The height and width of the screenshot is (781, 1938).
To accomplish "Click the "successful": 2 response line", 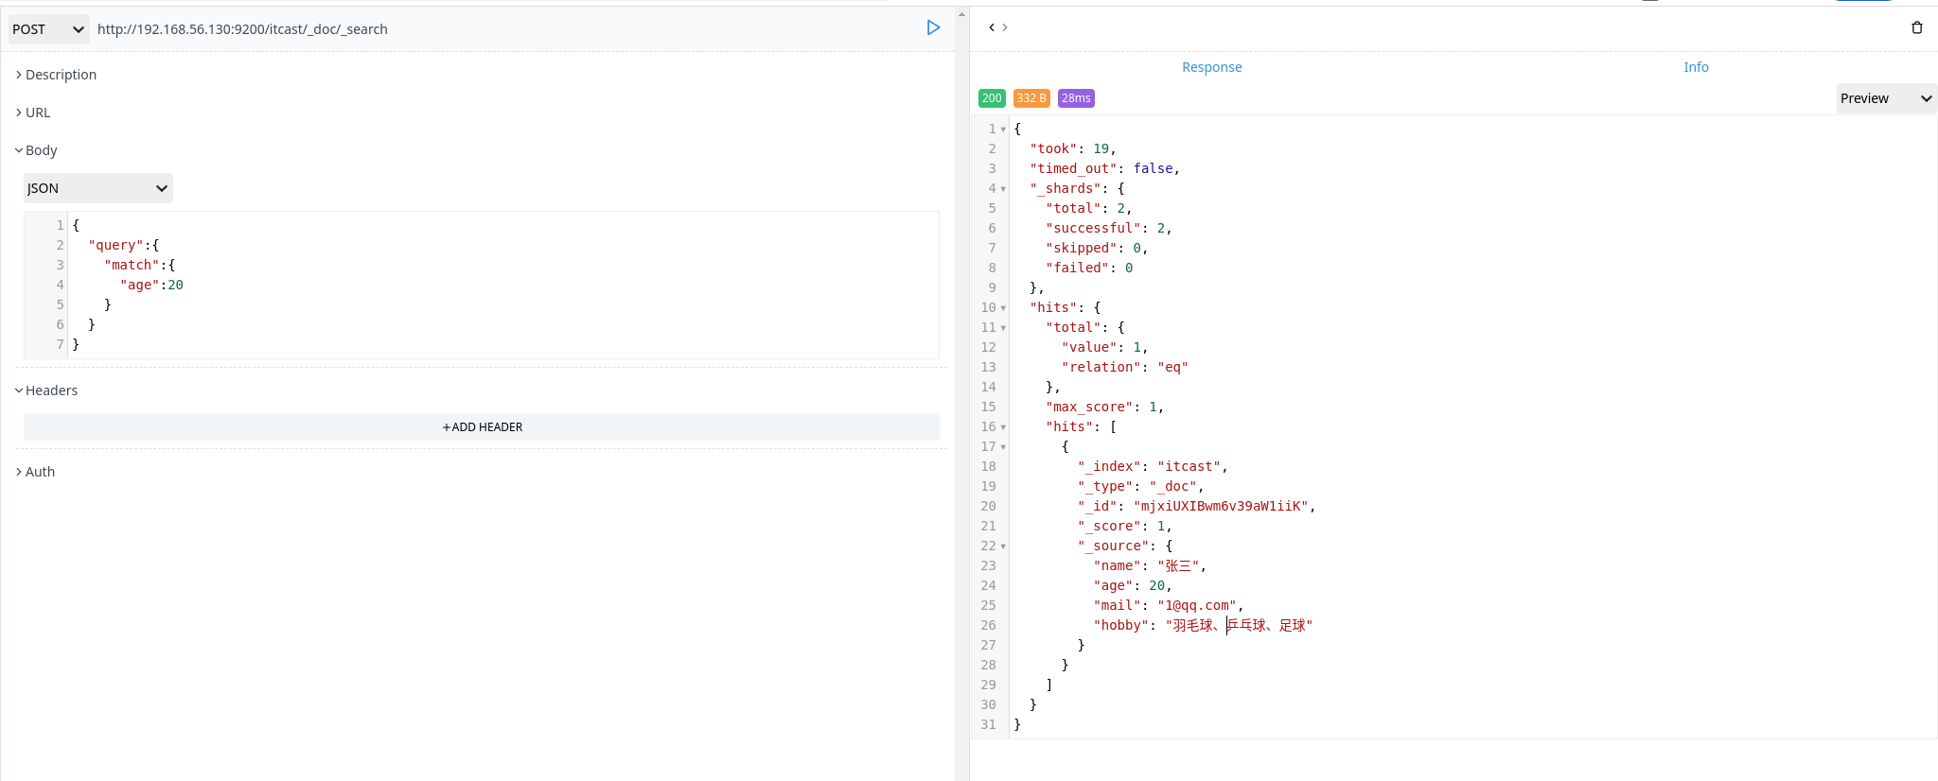I will (1109, 228).
